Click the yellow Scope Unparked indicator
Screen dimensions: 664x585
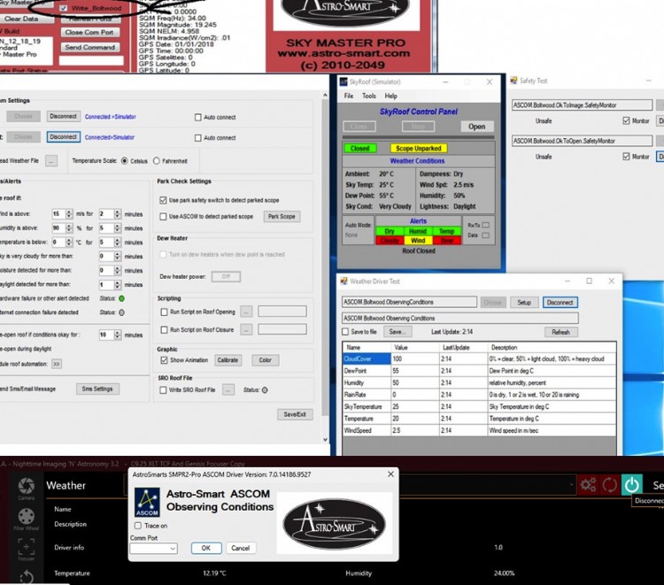[418, 148]
